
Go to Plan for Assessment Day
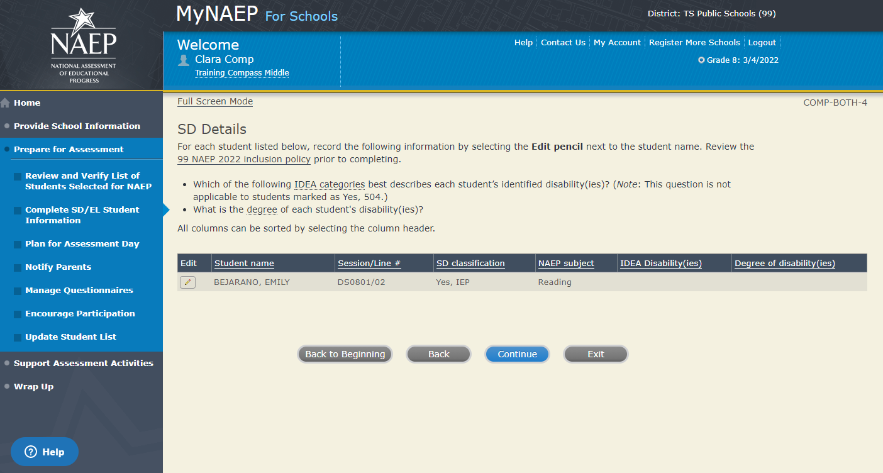point(82,244)
